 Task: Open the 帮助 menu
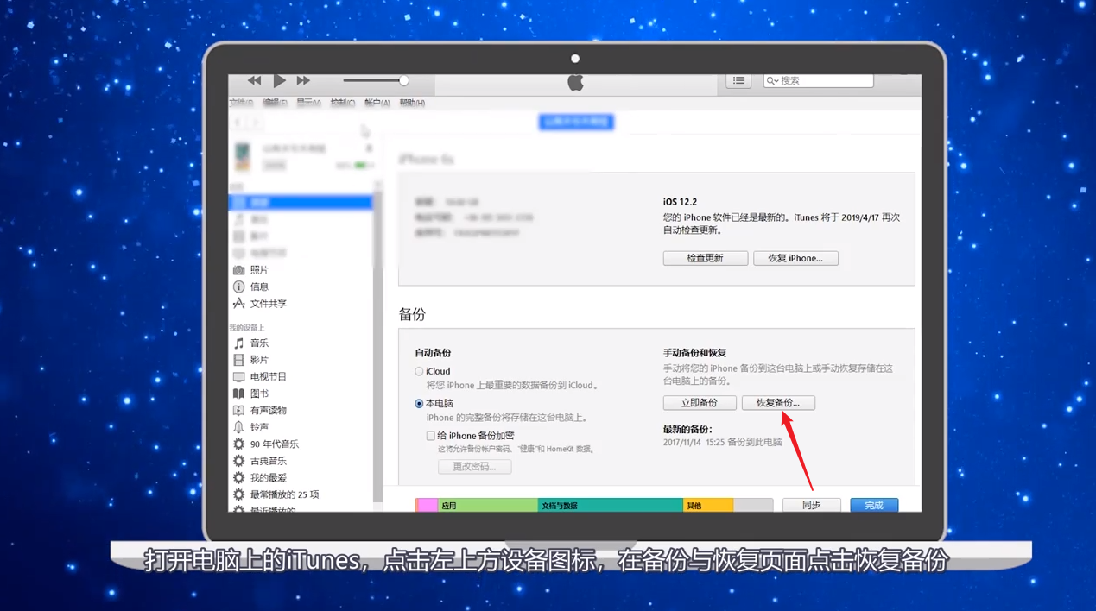412,103
